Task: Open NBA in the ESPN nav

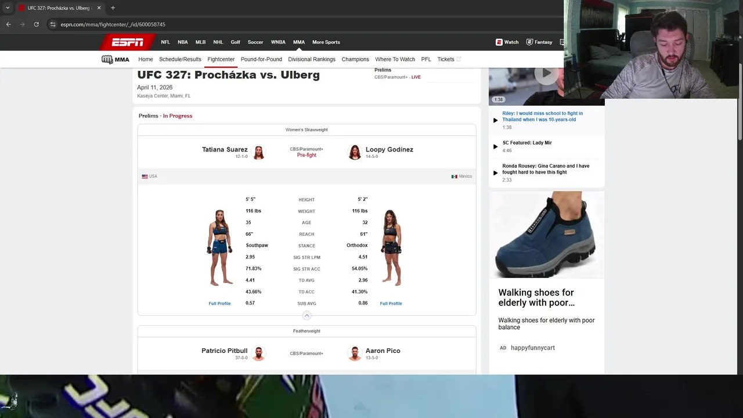Action: coord(182,42)
